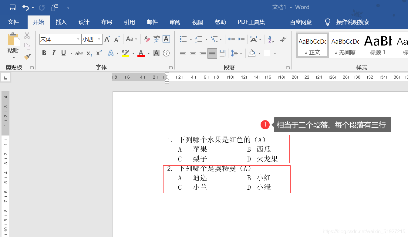Viewport: 408px width, 237px height.
Task: Apply distributed alignment
Action: click(222, 53)
